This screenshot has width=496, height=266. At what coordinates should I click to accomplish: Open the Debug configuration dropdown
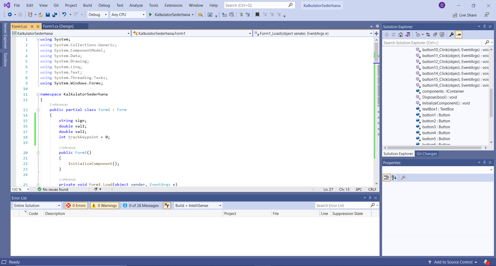pyautogui.click(x=98, y=15)
